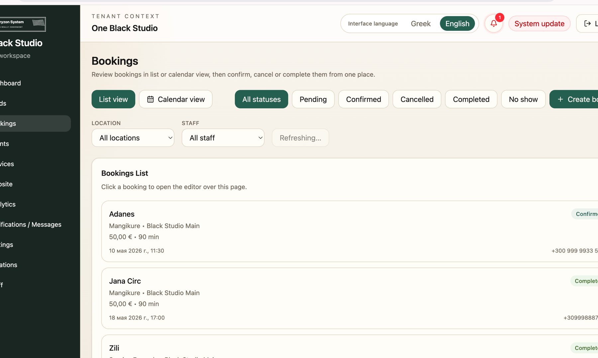The width and height of the screenshot is (598, 358).
Task: Click the logout arrow icon
Action: pyautogui.click(x=587, y=24)
